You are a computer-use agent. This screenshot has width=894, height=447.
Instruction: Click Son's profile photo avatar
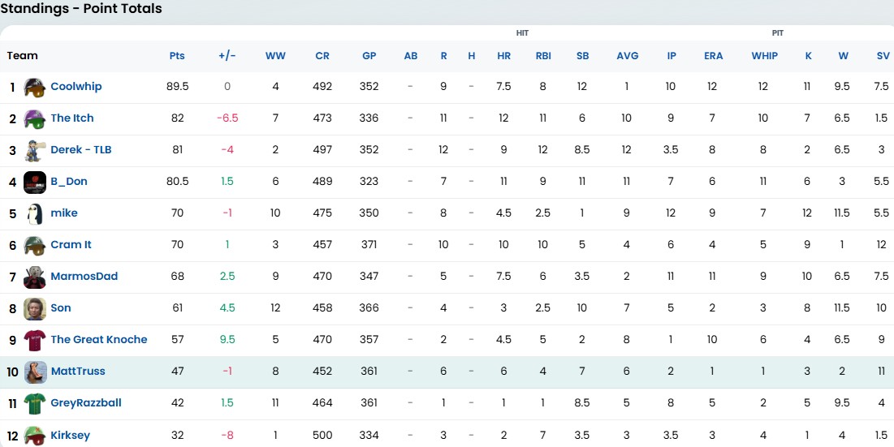(x=34, y=308)
